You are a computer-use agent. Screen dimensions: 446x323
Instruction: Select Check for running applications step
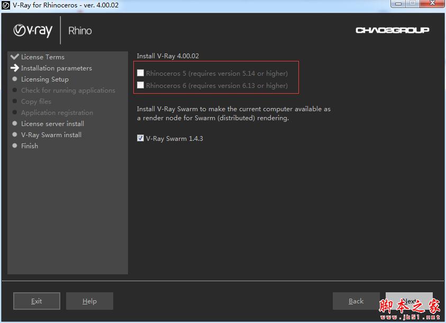point(68,90)
